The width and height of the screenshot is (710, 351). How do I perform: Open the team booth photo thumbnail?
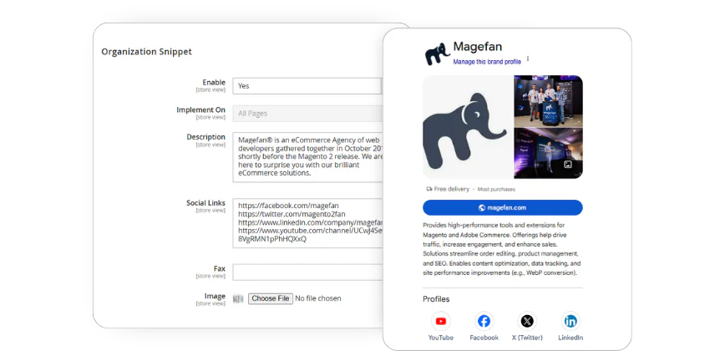[548, 101]
